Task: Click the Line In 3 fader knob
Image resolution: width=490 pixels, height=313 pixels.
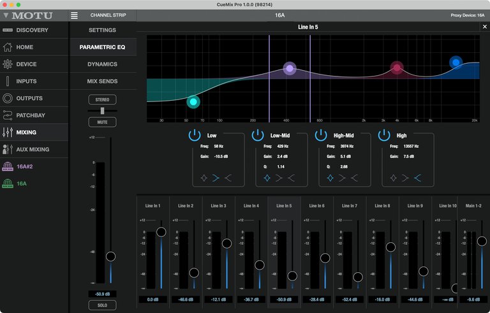Action: [x=226, y=244]
